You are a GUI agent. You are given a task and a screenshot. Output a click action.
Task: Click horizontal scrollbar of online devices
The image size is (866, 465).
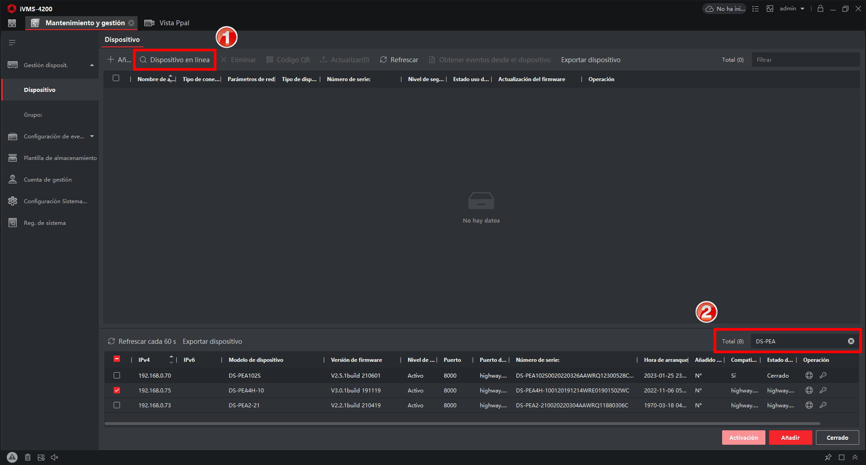462,424
